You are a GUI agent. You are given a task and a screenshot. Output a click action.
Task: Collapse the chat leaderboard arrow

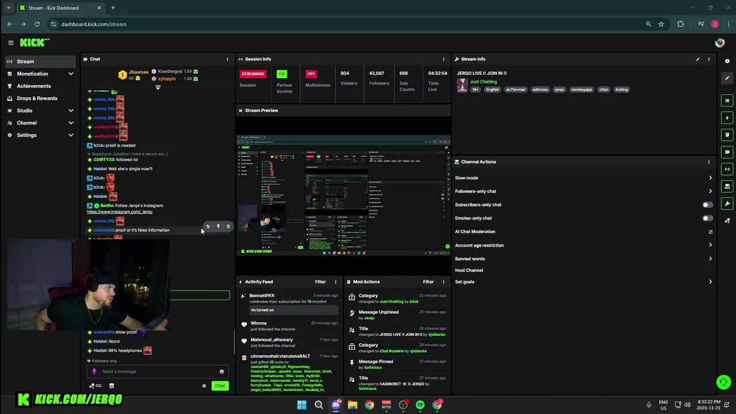pos(158,87)
